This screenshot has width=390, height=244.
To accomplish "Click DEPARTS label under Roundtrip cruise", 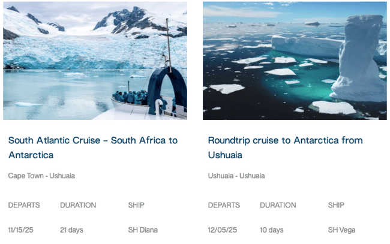I will pos(224,205).
